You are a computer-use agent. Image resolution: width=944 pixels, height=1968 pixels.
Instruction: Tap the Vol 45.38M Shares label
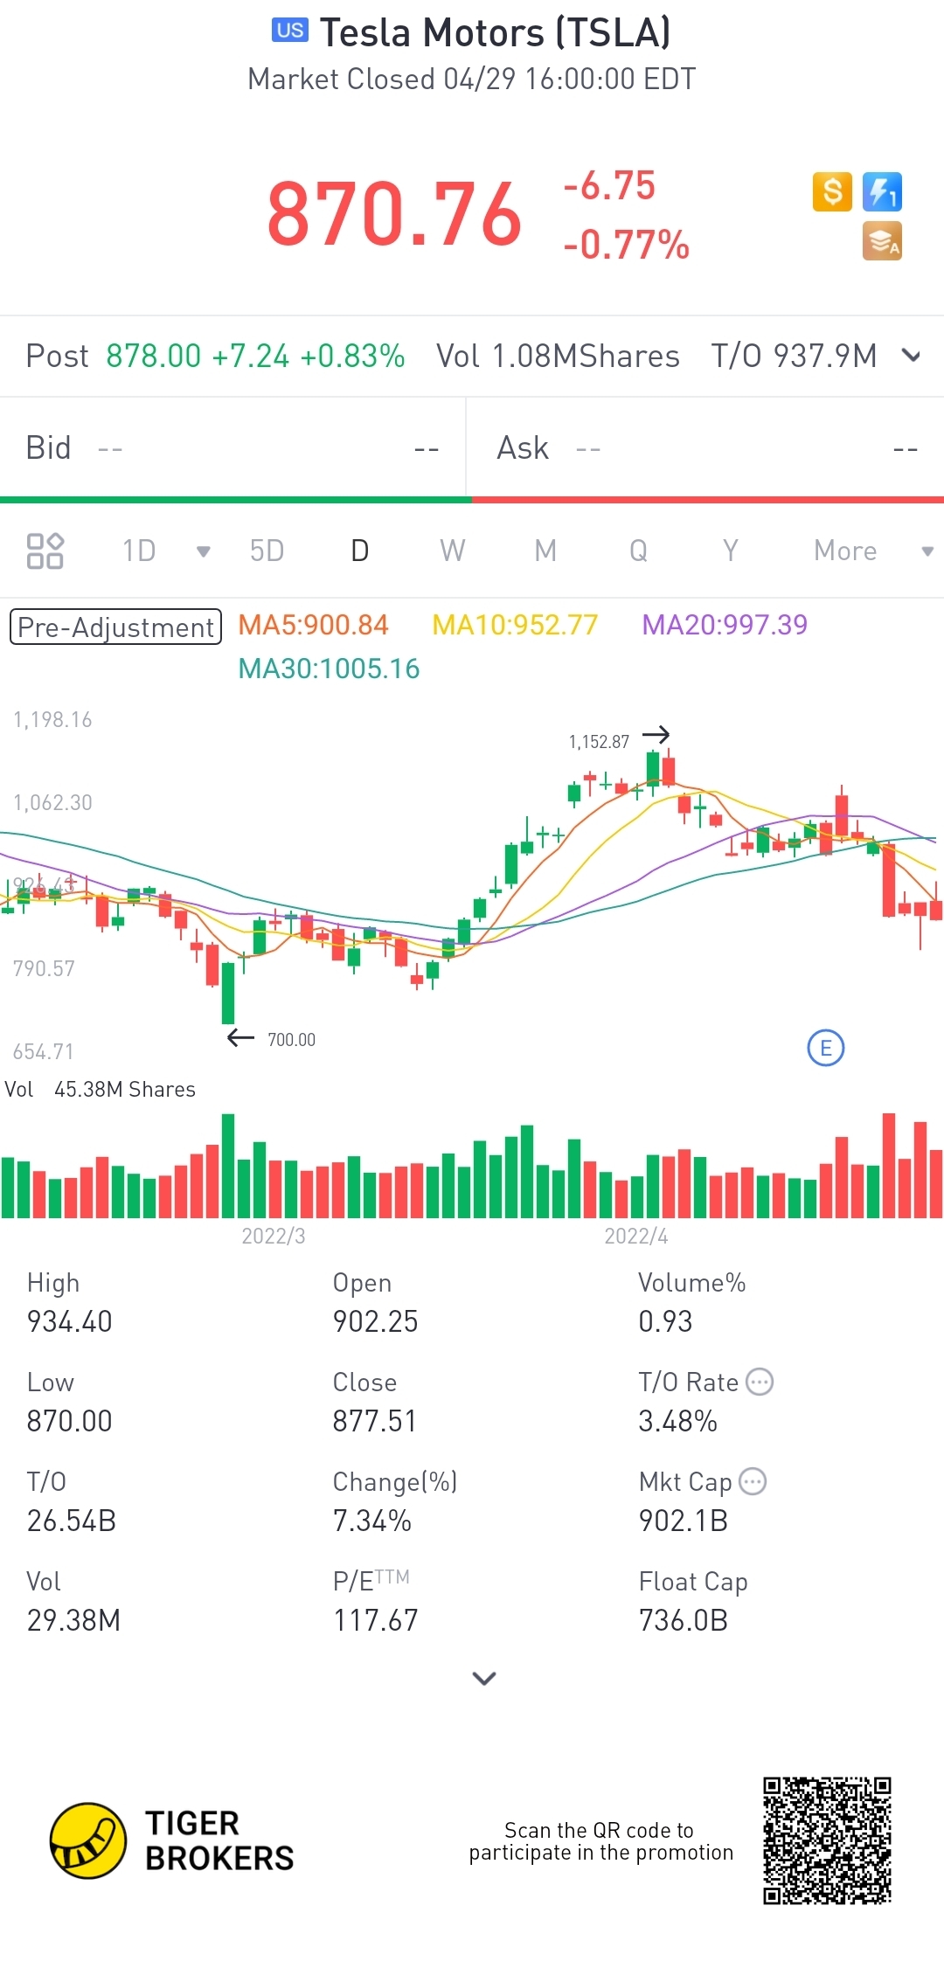point(100,1089)
